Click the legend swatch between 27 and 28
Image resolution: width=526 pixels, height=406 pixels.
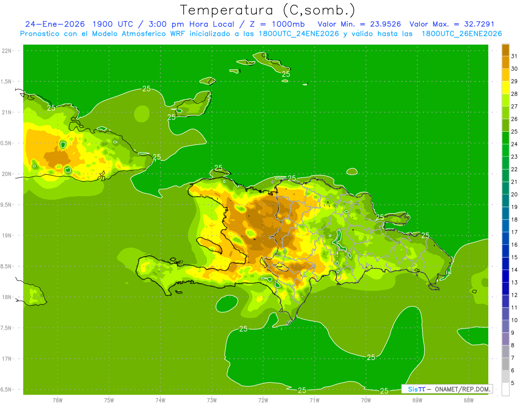tap(505, 100)
